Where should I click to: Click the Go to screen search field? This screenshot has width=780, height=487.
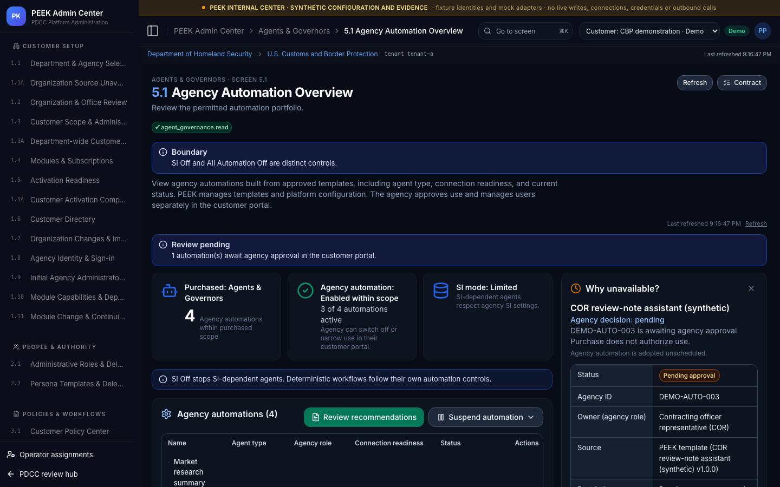coord(525,31)
